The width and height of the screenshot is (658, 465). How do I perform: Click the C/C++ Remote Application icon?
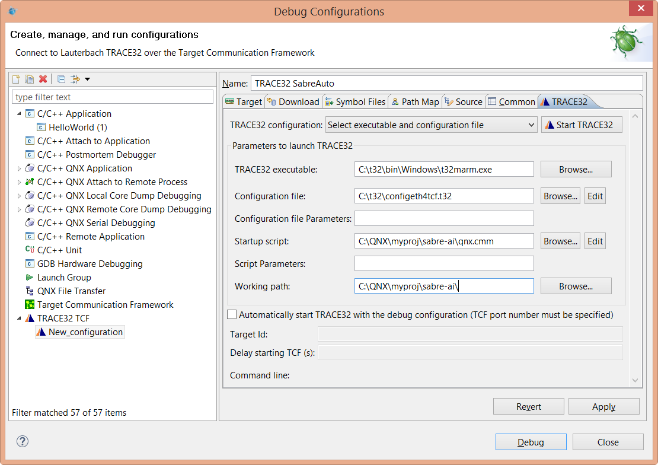point(30,236)
